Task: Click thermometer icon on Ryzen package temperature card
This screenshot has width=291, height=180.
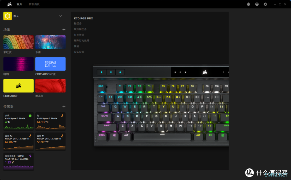Action: [x=62, y=116]
